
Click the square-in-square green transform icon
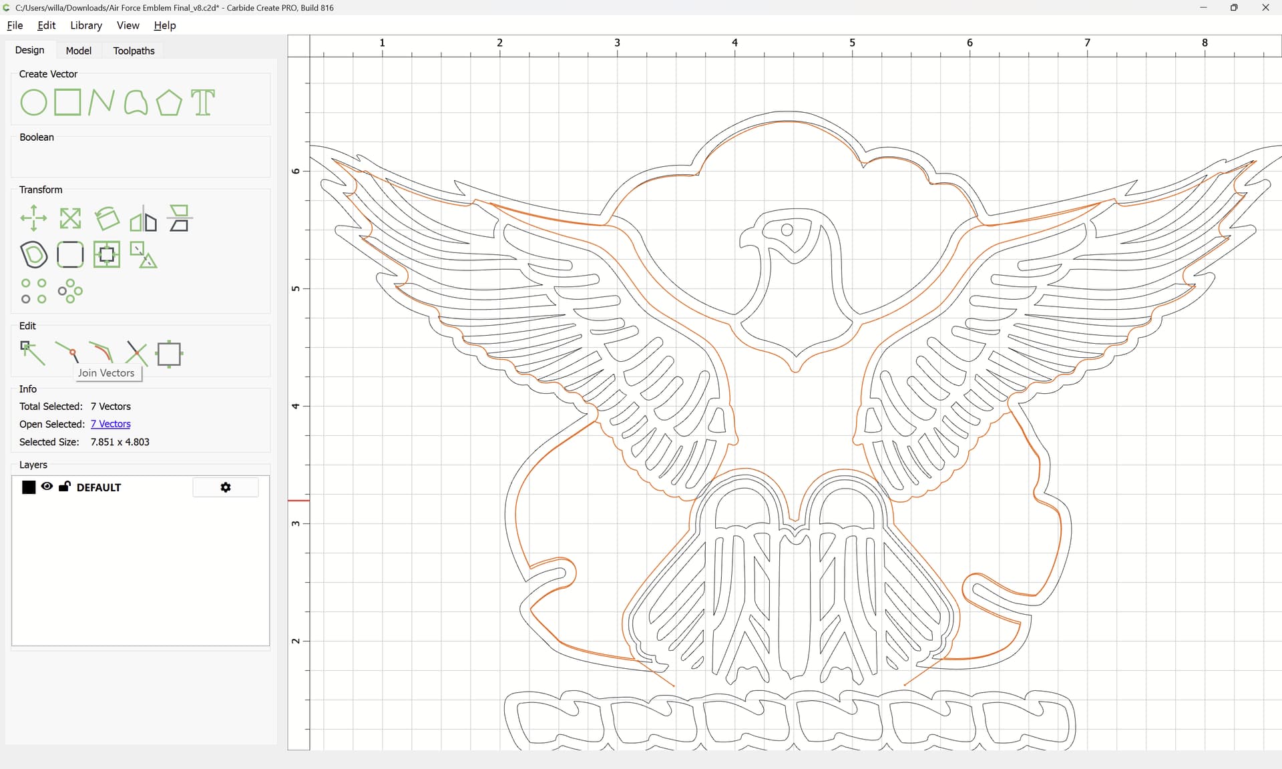[107, 254]
